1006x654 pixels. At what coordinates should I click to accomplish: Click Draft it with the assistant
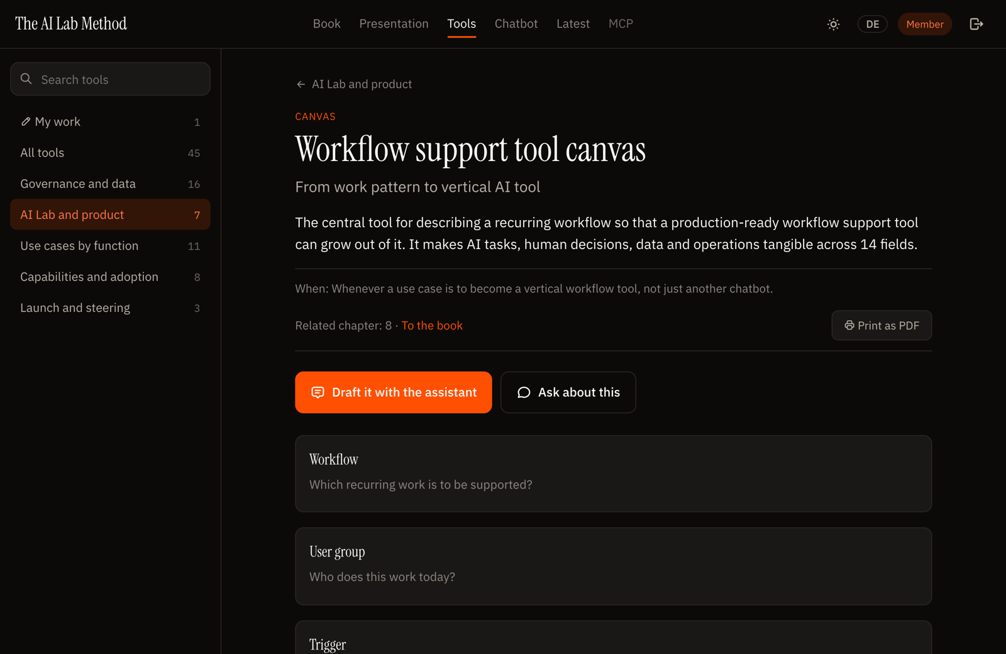[394, 392]
